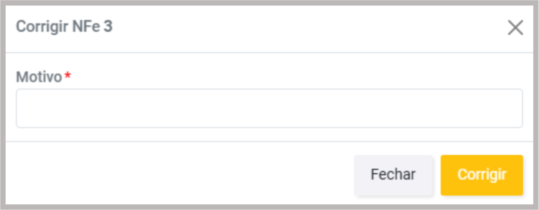Screen dimensions: 539x210
Task: Dismiss the dialog using the X icon
Action: coord(515,28)
